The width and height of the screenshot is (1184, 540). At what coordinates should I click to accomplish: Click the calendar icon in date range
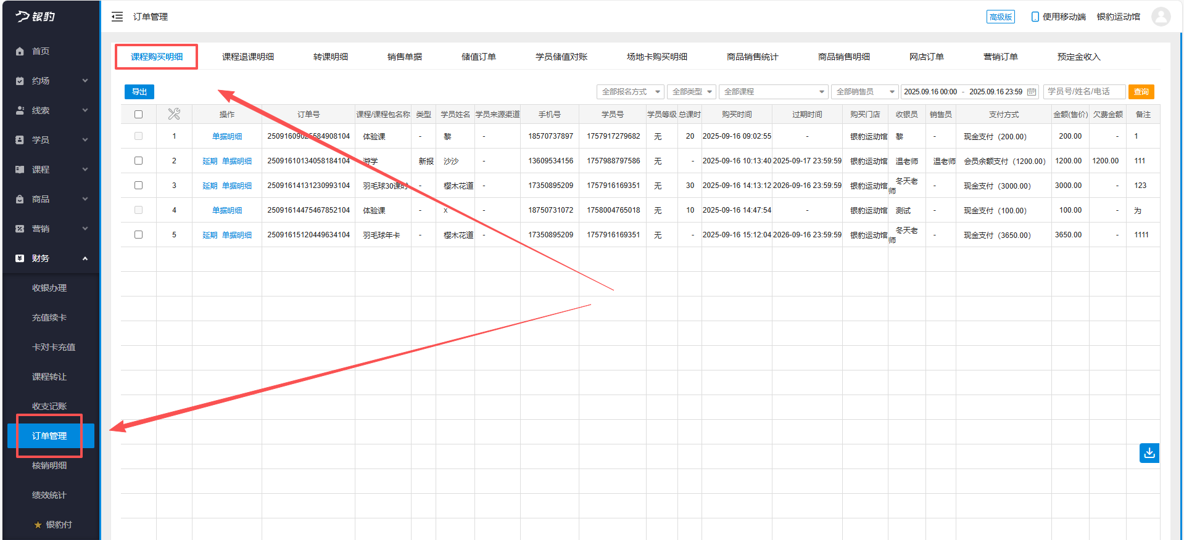pyautogui.click(x=1032, y=92)
